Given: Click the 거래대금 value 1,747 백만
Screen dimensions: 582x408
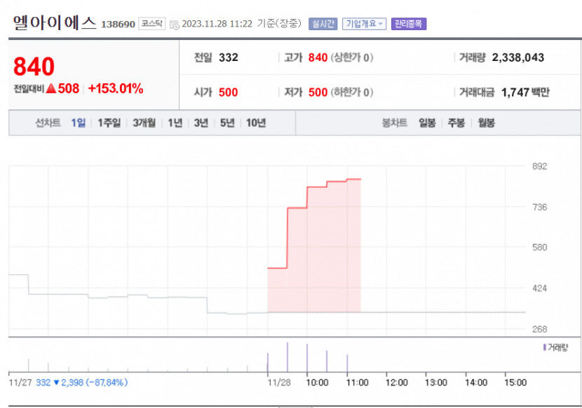Looking at the screenshot, I should (x=525, y=92).
